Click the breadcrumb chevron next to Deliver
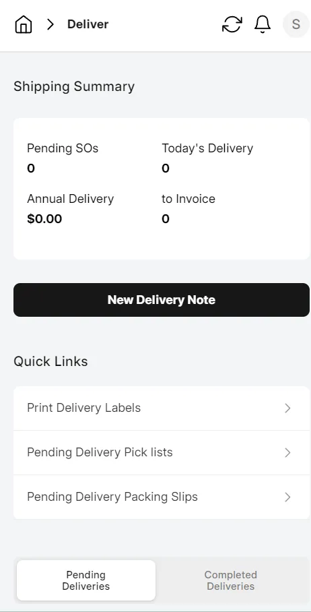This screenshot has width=311, height=612. 50,24
